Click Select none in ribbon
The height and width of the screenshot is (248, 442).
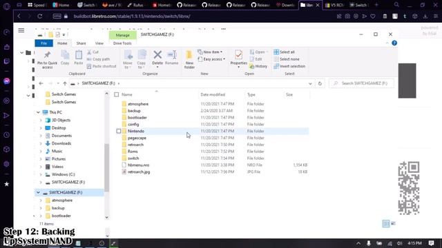pyautogui.click(x=287, y=59)
